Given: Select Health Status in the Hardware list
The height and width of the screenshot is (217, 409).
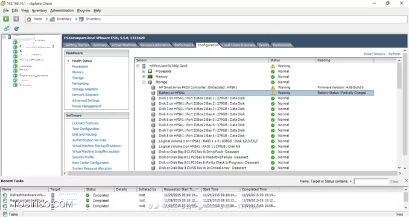Looking at the screenshot, I should tap(82, 61).
